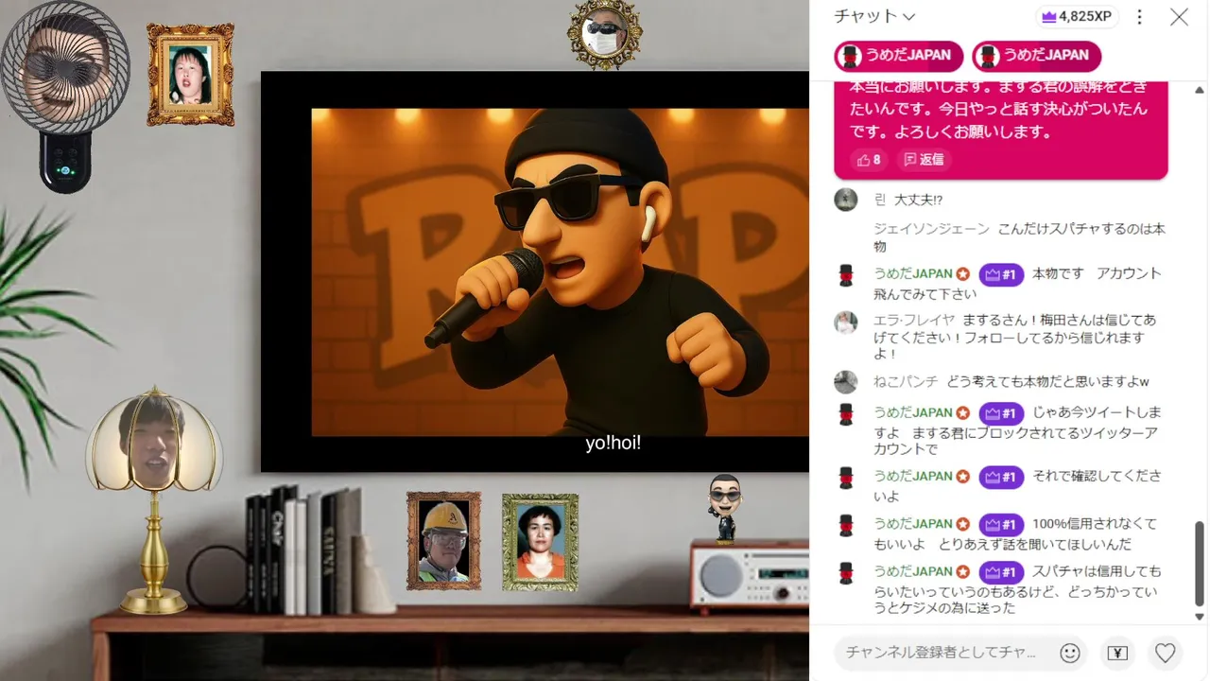Click the star badge in the スパチャは信用して row

tap(962, 572)
